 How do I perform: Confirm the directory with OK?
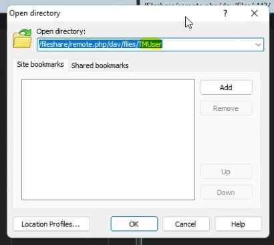coord(134,224)
